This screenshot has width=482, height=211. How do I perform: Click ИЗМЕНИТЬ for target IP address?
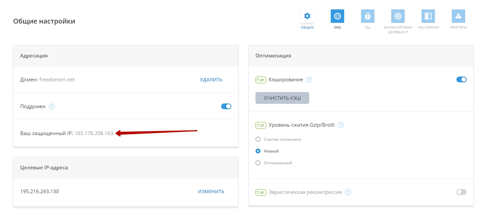point(211,192)
